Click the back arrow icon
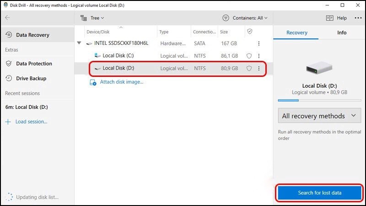Image resolution: width=366 pixels, height=206 pixels. 7,18
